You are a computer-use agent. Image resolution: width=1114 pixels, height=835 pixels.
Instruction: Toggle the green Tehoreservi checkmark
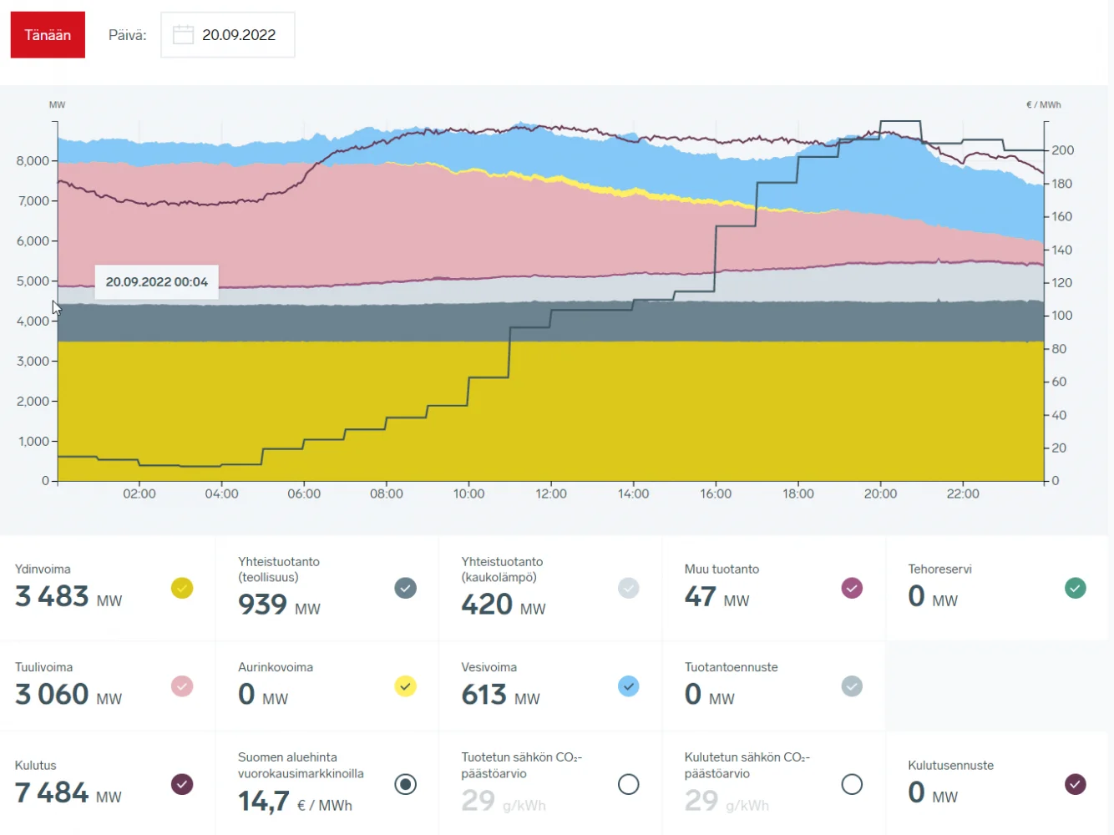(1075, 588)
